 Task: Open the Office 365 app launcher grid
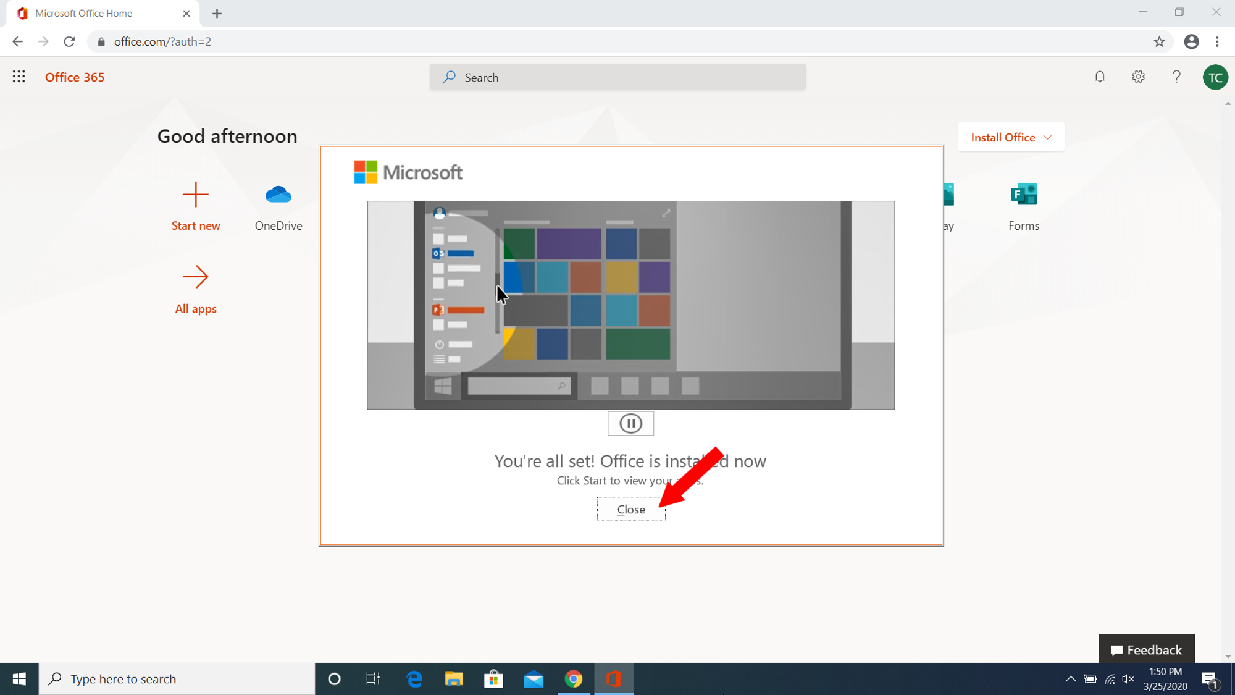point(19,77)
